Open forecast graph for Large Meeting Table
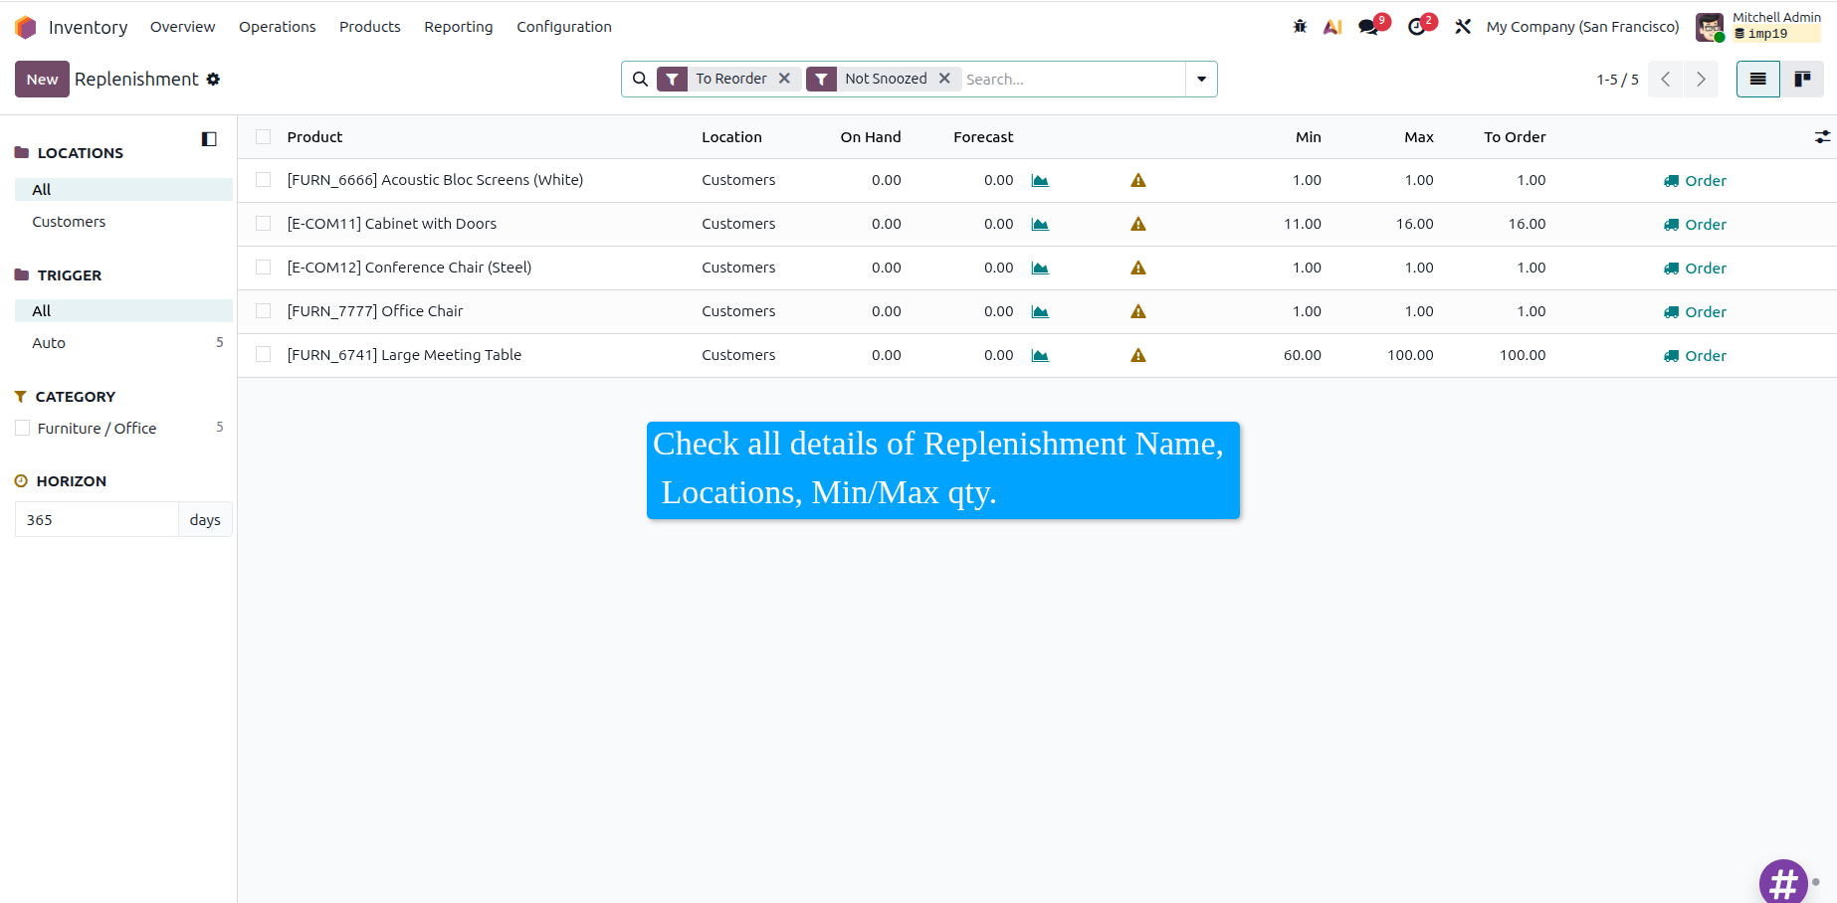This screenshot has height=903, width=1837. pyautogui.click(x=1040, y=355)
